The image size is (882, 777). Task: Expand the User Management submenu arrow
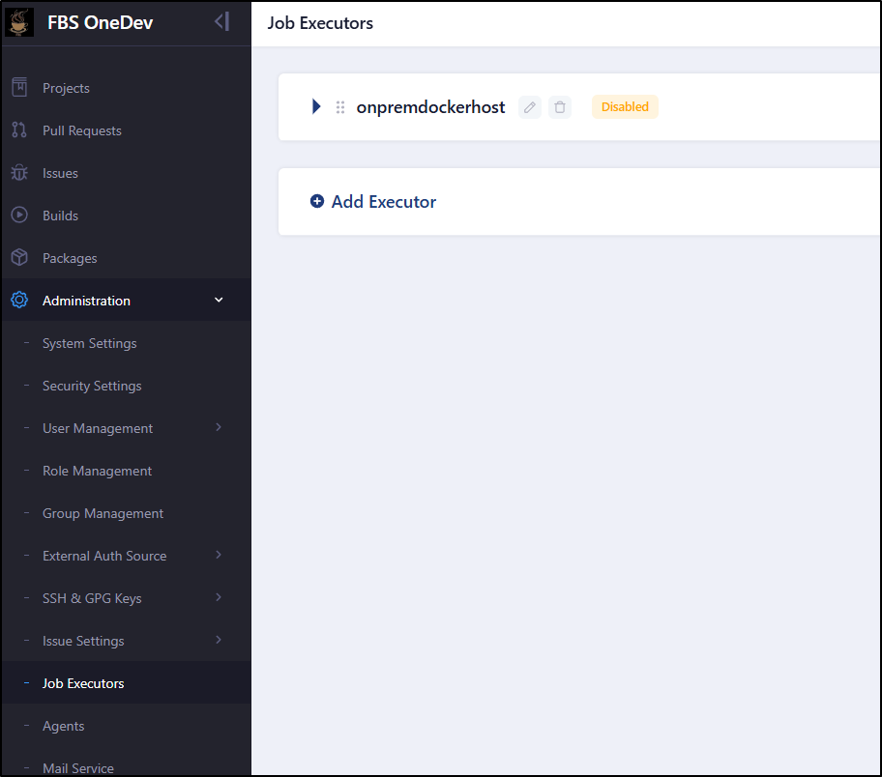point(219,427)
